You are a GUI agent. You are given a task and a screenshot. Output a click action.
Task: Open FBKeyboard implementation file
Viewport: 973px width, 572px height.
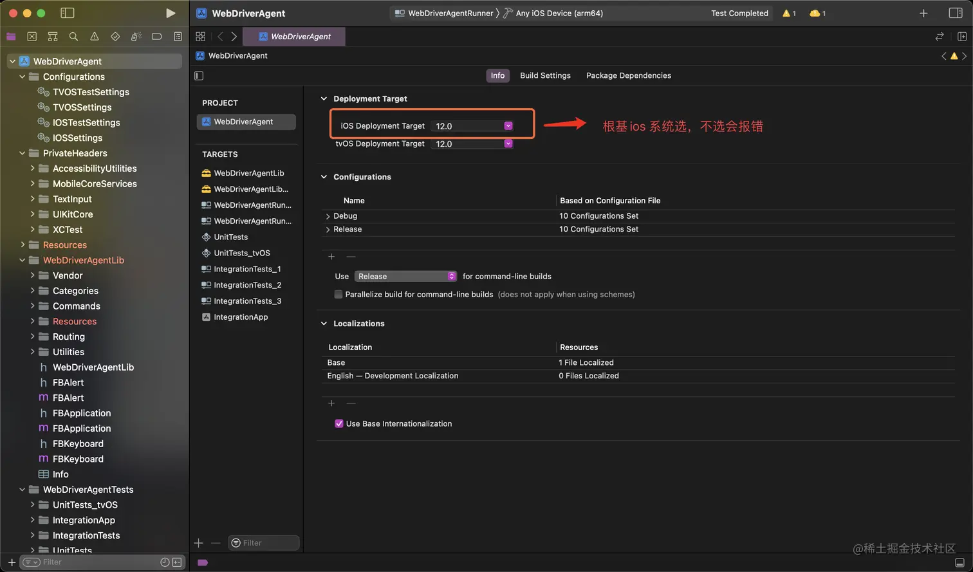coord(77,459)
